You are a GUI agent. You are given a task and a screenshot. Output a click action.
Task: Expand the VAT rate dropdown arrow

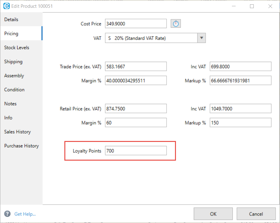(x=202, y=38)
